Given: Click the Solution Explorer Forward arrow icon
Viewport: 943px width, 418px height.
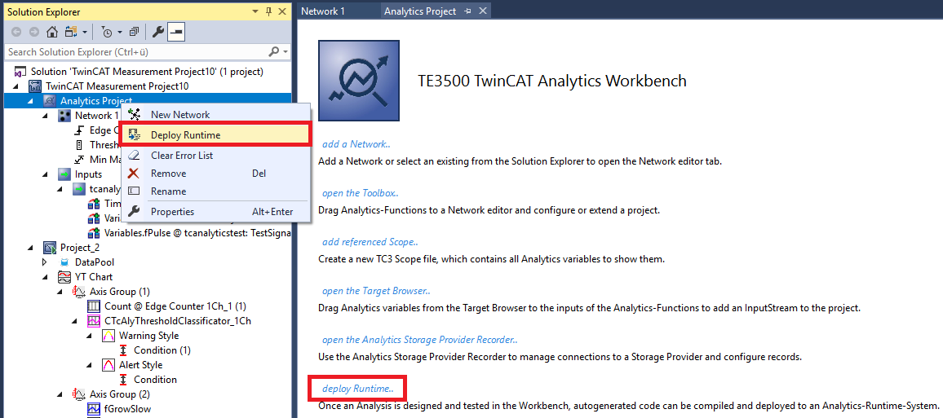Looking at the screenshot, I should pos(34,32).
